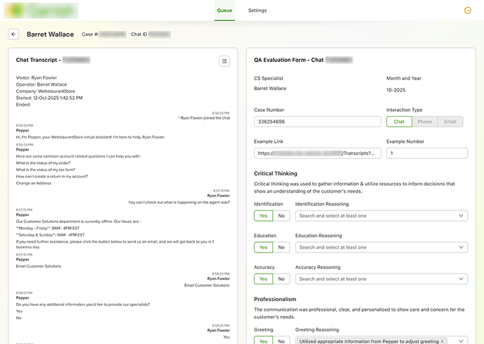
Task: Open the Settings tab
Action: [257, 11]
